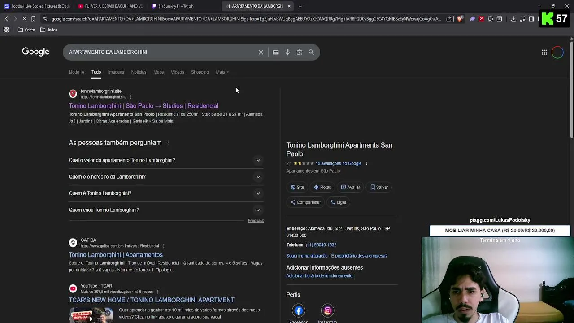This screenshot has height=323, width=574.
Task: Open a new browser tab
Action: coord(300,6)
